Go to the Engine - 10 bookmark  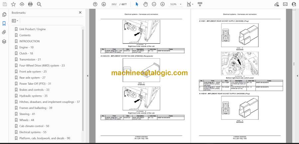pyautogui.click(x=26, y=47)
